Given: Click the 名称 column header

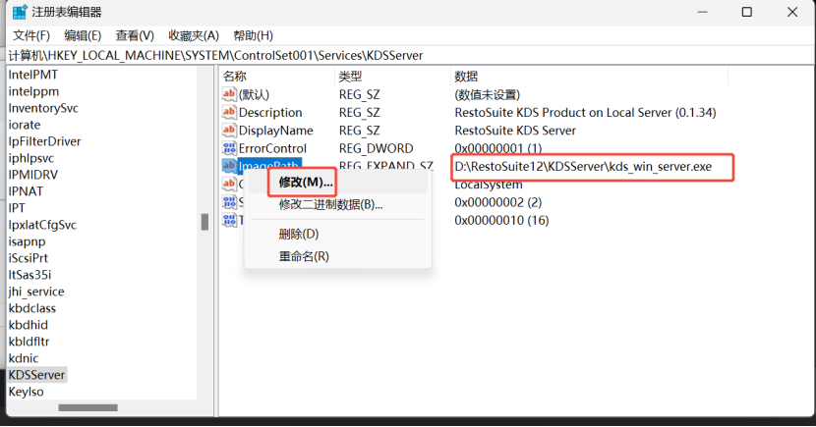Looking at the screenshot, I should (235, 76).
